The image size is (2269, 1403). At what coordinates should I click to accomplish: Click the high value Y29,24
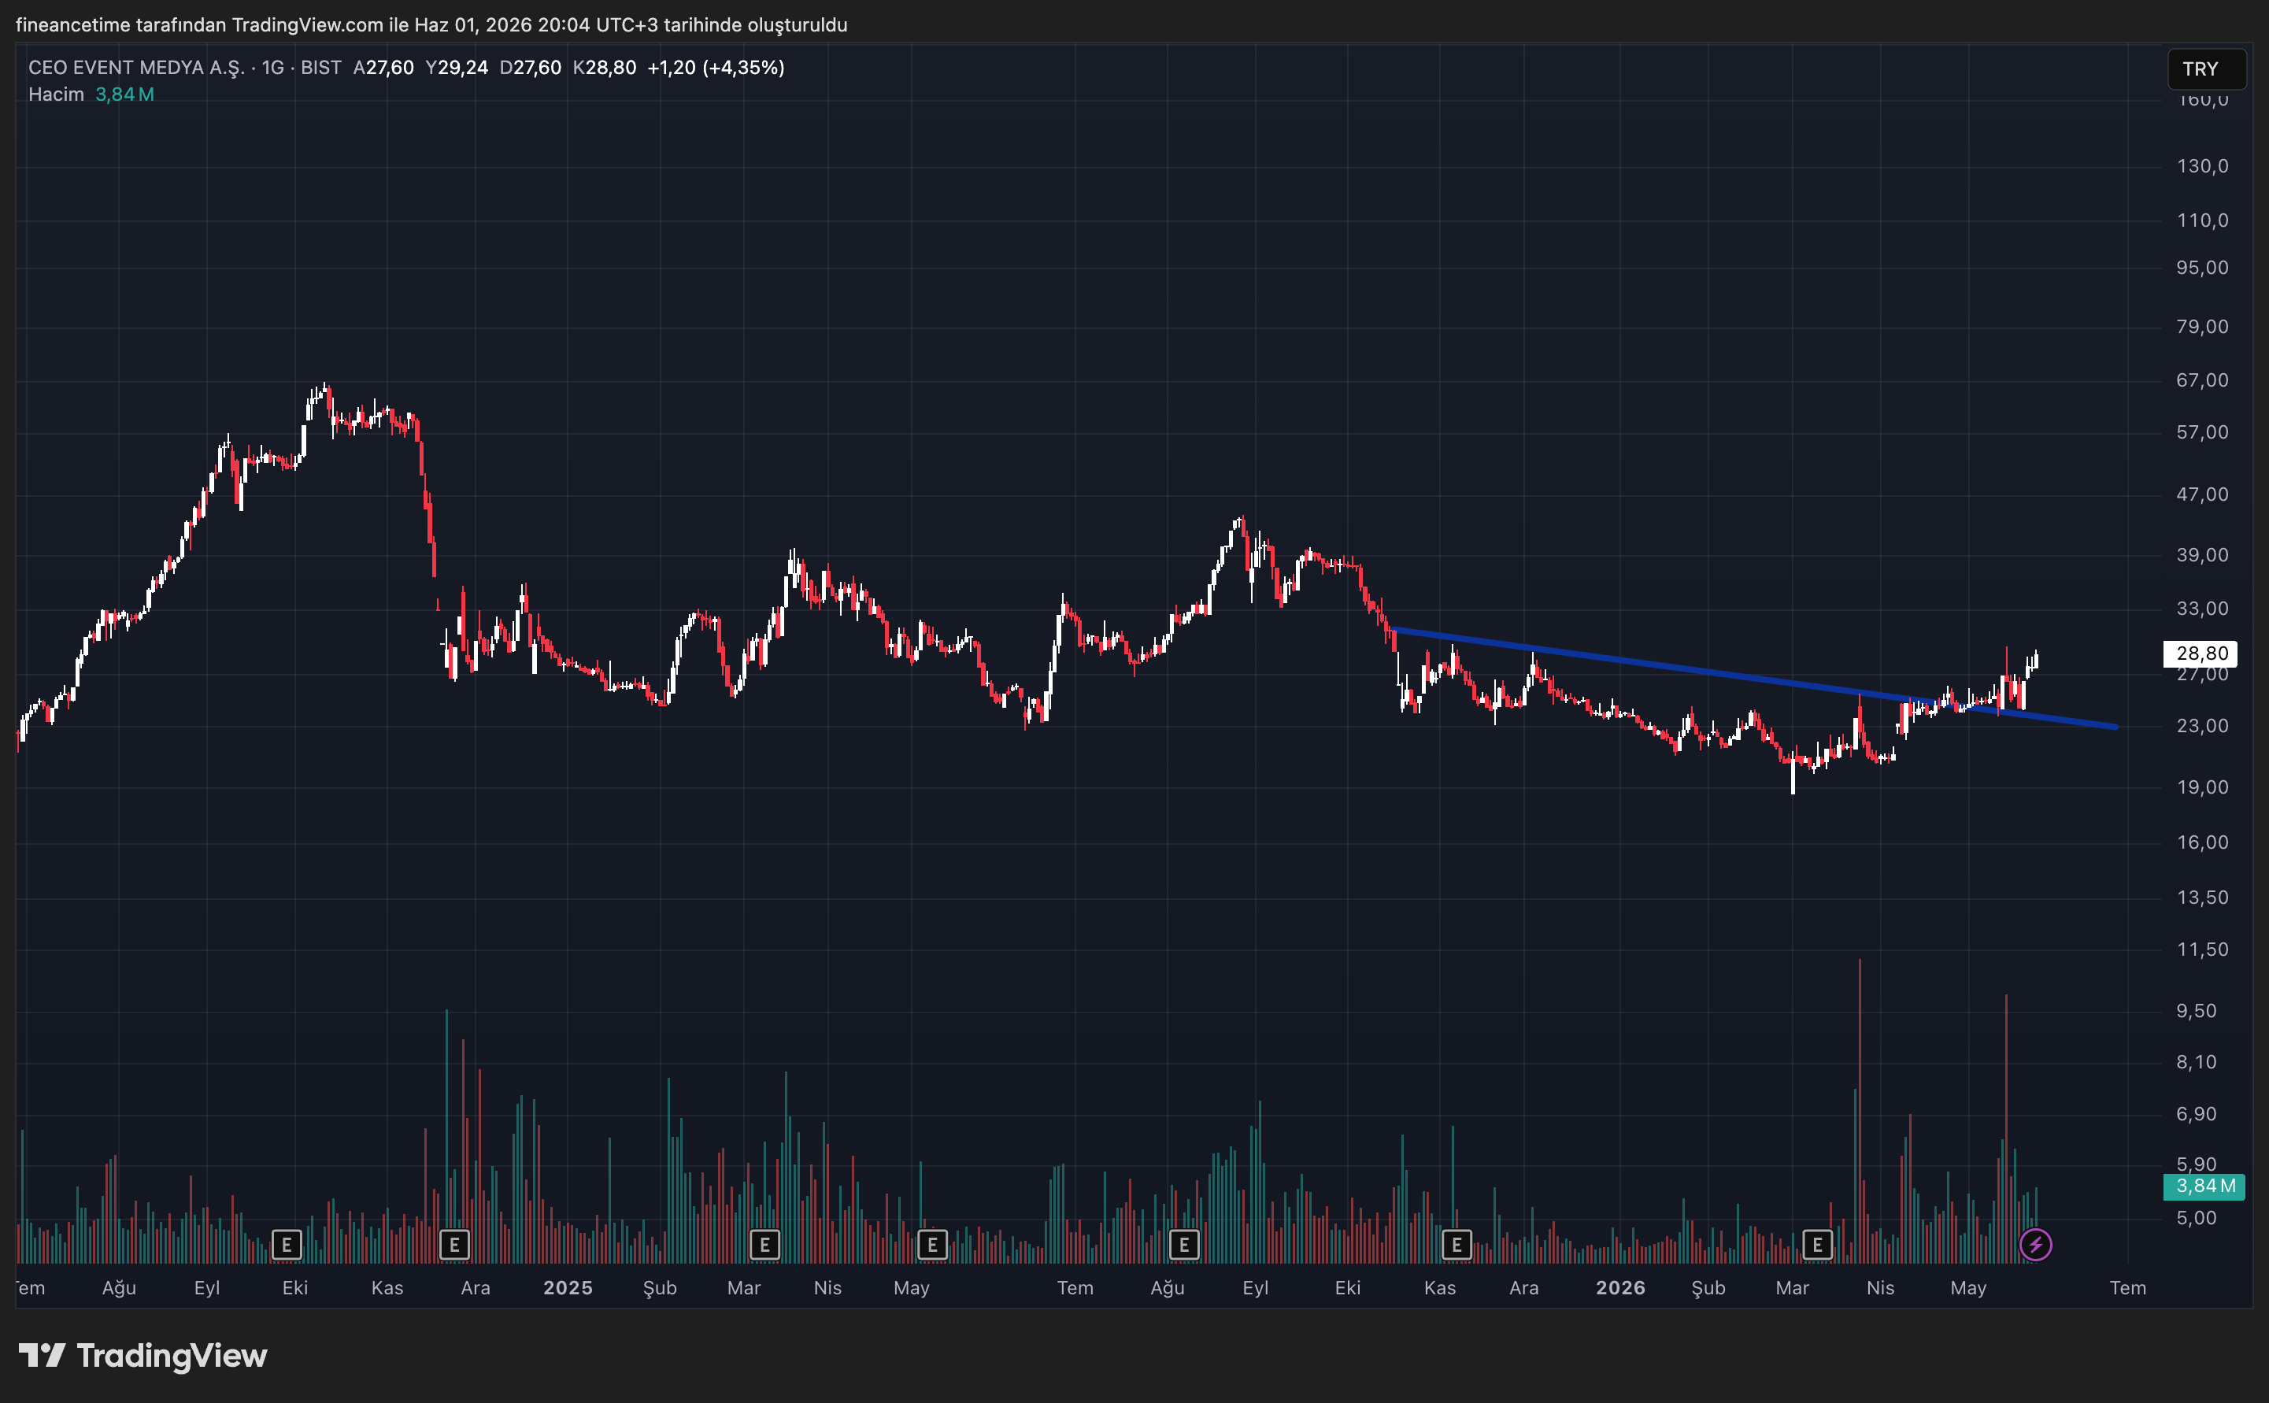pyautogui.click(x=457, y=68)
